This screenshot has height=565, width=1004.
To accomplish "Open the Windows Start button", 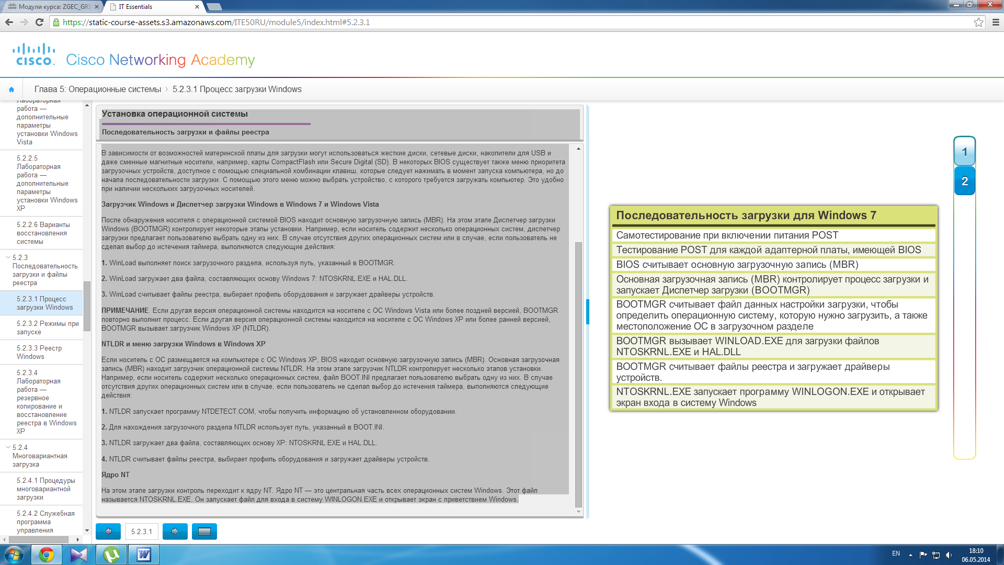I will pyautogui.click(x=14, y=555).
